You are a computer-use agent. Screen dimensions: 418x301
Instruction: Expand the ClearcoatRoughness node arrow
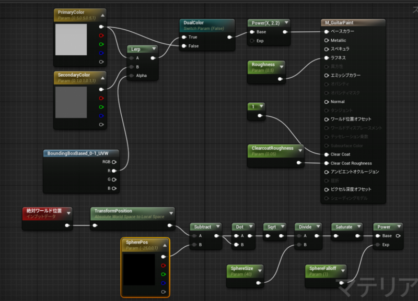300,151
